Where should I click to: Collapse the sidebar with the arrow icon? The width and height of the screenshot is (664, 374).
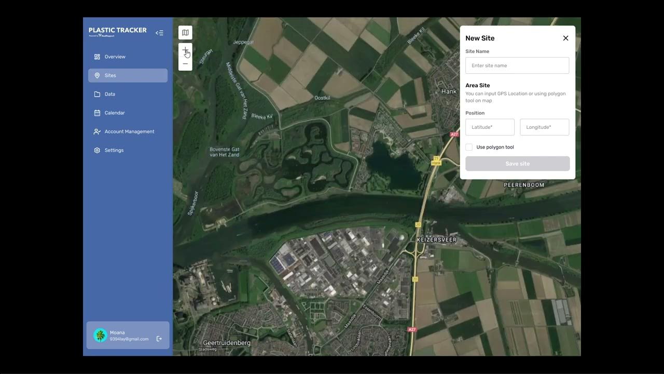(x=159, y=33)
